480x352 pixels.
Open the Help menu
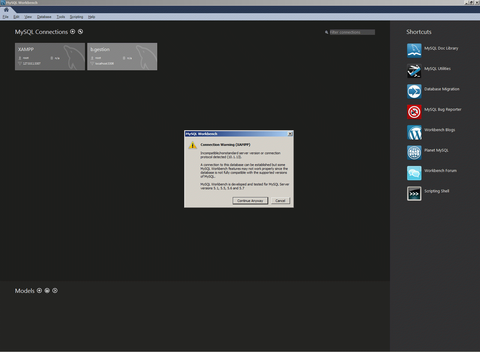point(91,17)
